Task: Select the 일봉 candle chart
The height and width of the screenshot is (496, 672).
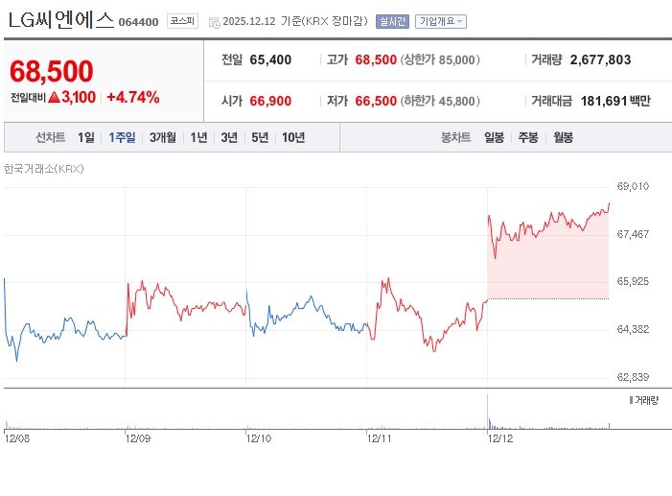Action: click(x=495, y=137)
